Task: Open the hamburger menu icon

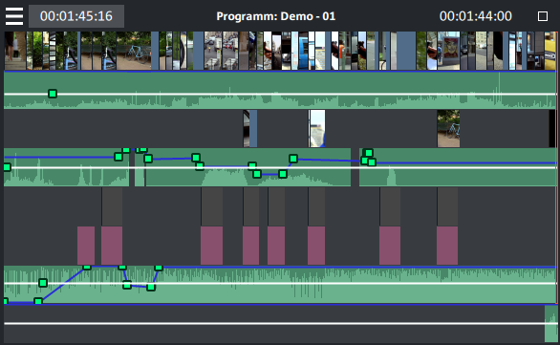Action: [14, 16]
